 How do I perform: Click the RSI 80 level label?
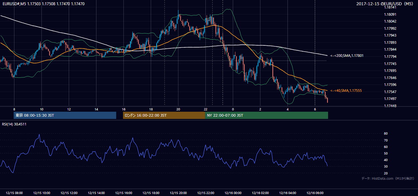click(386, 134)
